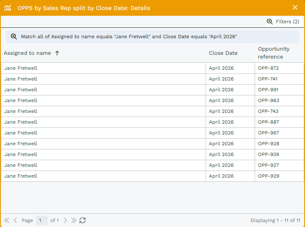
Task: Click the page number input field
Action: [x=42, y=220]
